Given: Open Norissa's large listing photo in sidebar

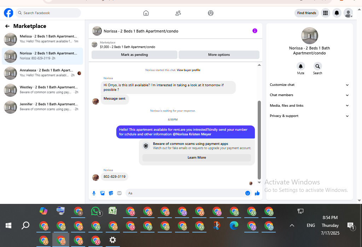Looking at the screenshot, I should (x=309, y=36).
